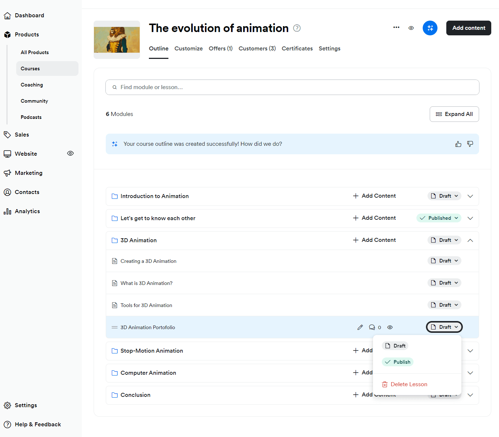
Task: Click the eye icon beside the course title
Action: 411,28
